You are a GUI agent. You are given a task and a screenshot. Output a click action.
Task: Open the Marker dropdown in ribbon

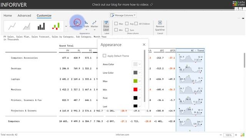[x=94, y=26]
